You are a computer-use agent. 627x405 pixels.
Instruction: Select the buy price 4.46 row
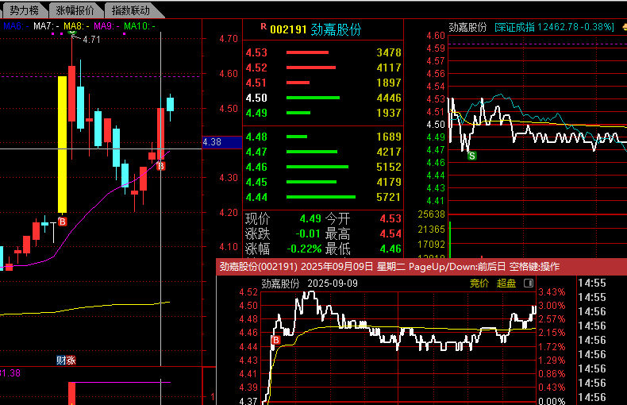tap(323, 167)
